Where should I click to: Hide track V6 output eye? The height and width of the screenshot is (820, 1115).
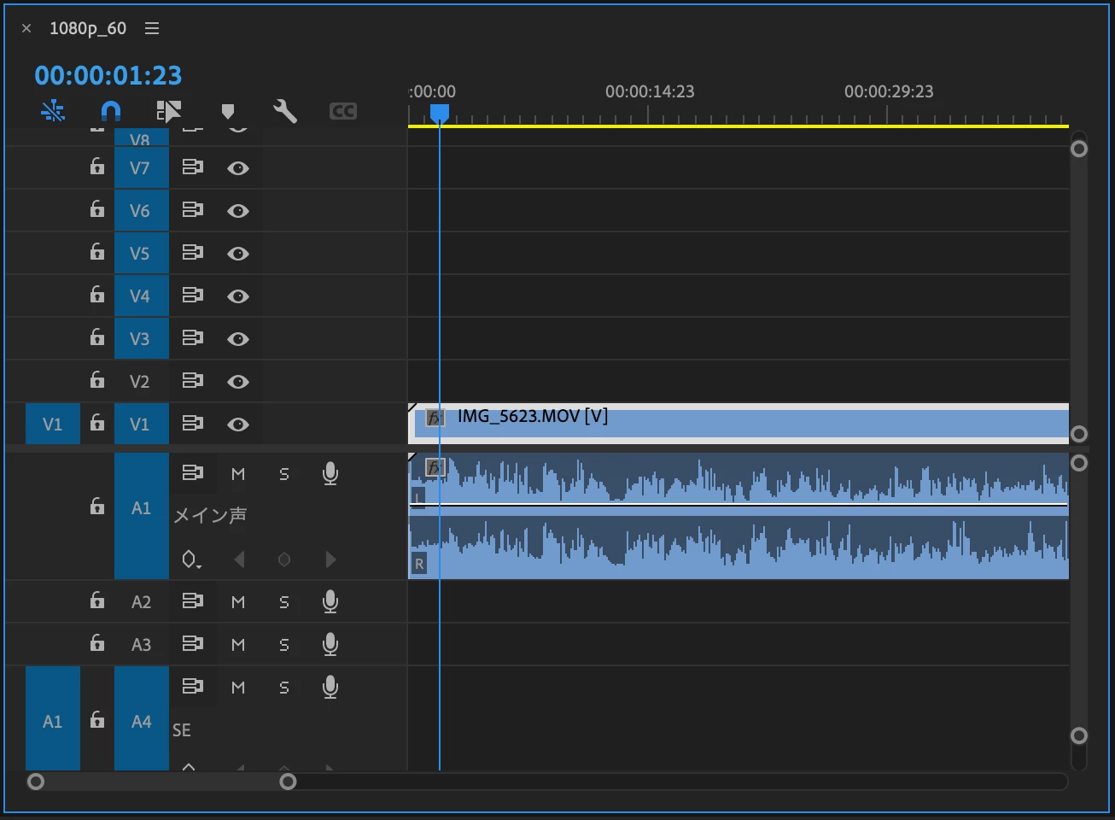click(238, 211)
